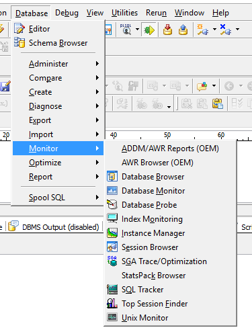Click the SQL Tracker icon
This screenshot has width=252, height=332.
click(x=112, y=290)
